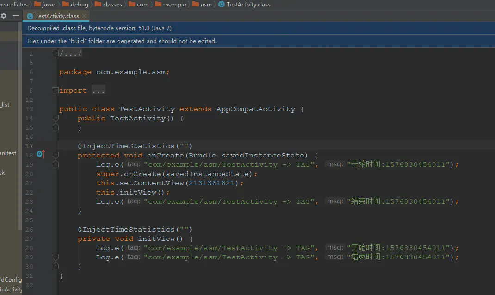Screen dimensions: 495x295
Task: Click the folded '/.../' comment placeholder
Action: click(71, 53)
